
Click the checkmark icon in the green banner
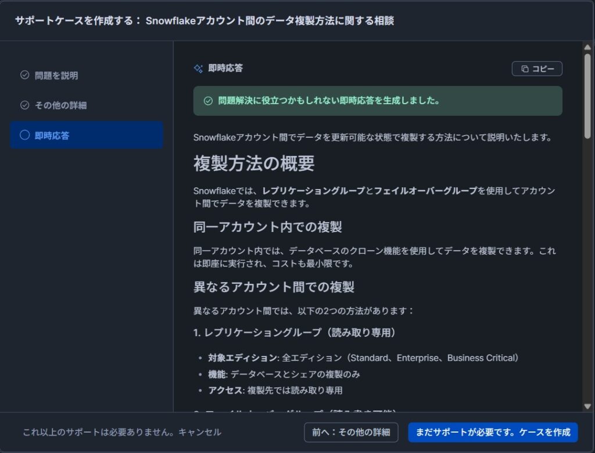pyautogui.click(x=209, y=101)
